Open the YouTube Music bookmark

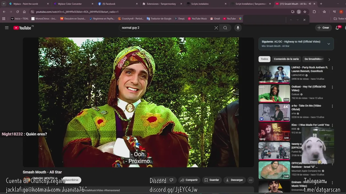(x=197, y=19)
